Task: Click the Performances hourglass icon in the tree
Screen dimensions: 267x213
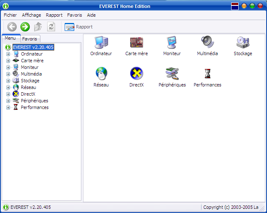Action: click(16, 107)
